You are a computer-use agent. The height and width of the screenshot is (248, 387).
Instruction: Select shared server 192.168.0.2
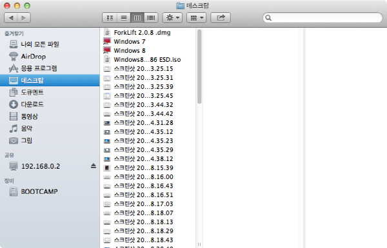click(50, 166)
